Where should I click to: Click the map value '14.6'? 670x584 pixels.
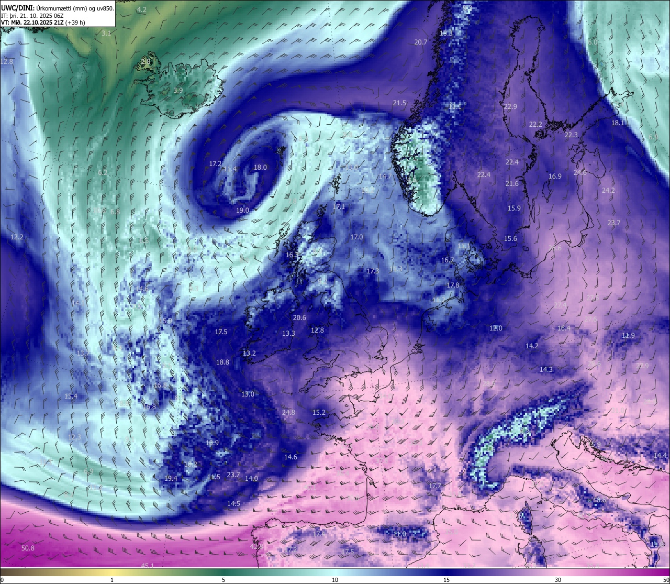291,457
